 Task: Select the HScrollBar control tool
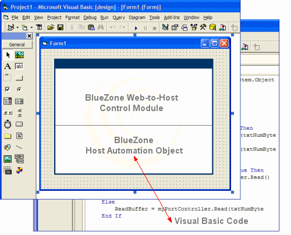coord(8,113)
